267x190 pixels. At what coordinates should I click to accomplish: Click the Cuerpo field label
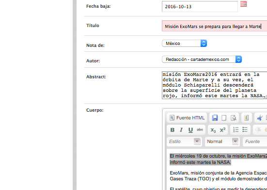[94, 110]
